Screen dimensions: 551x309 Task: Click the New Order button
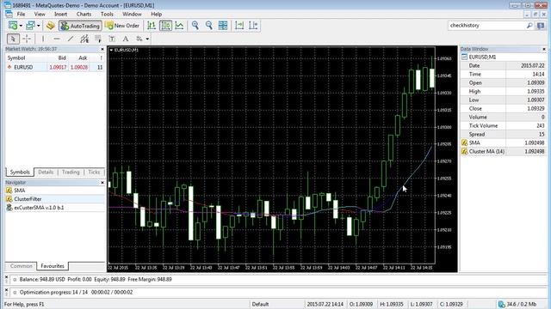122,26
